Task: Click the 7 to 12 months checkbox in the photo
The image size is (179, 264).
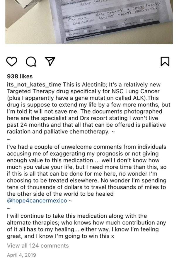Action: tap(86, 31)
